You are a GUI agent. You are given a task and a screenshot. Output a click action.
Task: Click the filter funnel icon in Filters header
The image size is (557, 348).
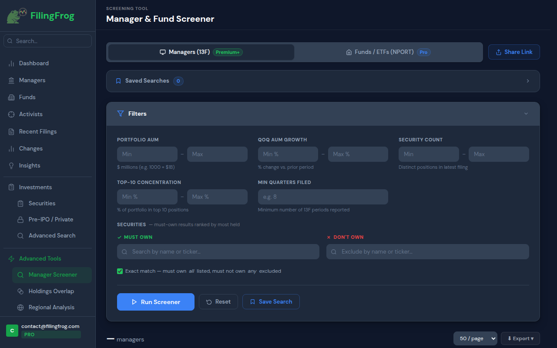121,114
